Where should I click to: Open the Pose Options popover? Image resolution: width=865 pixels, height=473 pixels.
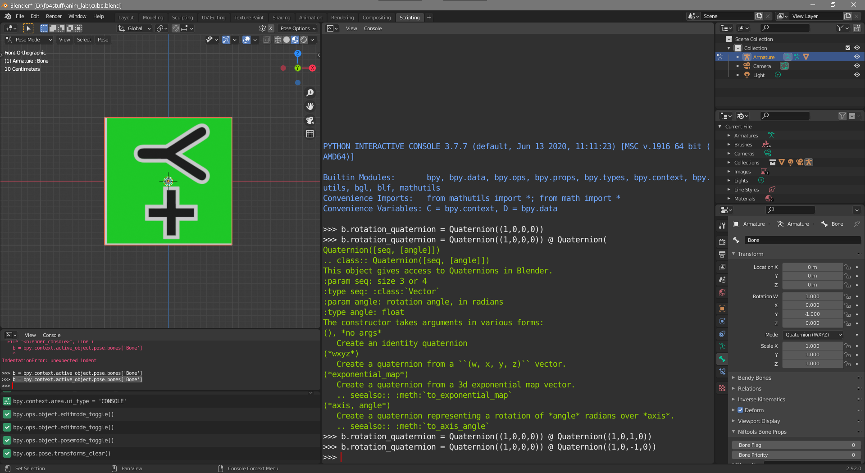coord(298,28)
